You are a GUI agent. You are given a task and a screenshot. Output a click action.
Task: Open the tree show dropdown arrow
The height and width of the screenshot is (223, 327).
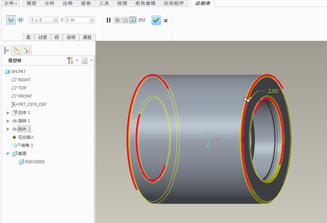[x=91, y=60]
